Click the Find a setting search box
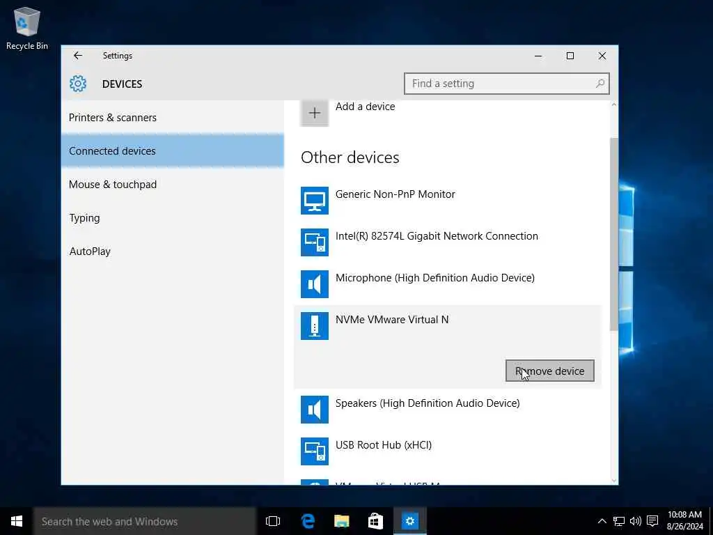The image size is (713, 535). (507, 84)
